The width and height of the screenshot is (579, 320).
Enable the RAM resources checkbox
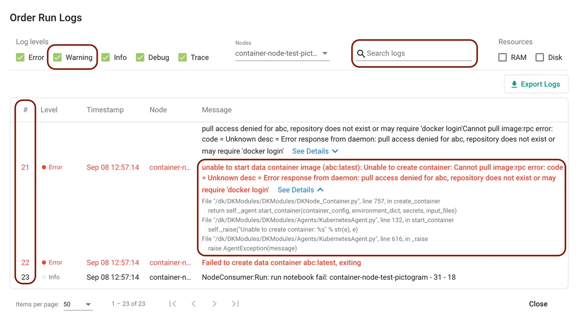click(502, 57)
